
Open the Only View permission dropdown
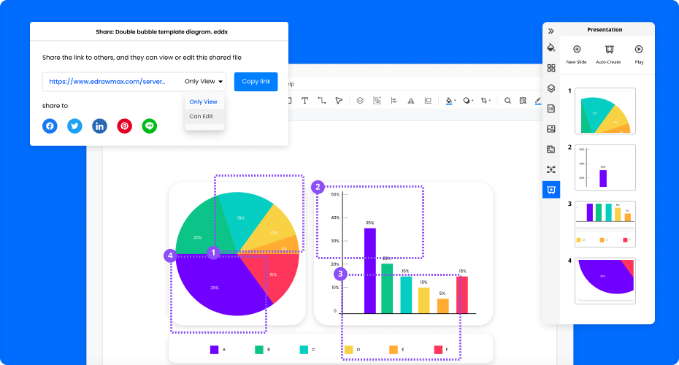pyautogui.click(x=204, y=82)
